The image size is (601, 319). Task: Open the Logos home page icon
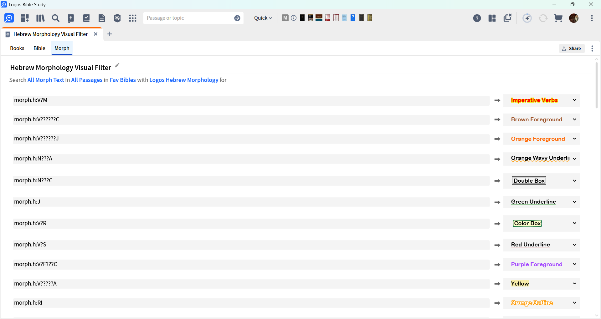(9, 18)
